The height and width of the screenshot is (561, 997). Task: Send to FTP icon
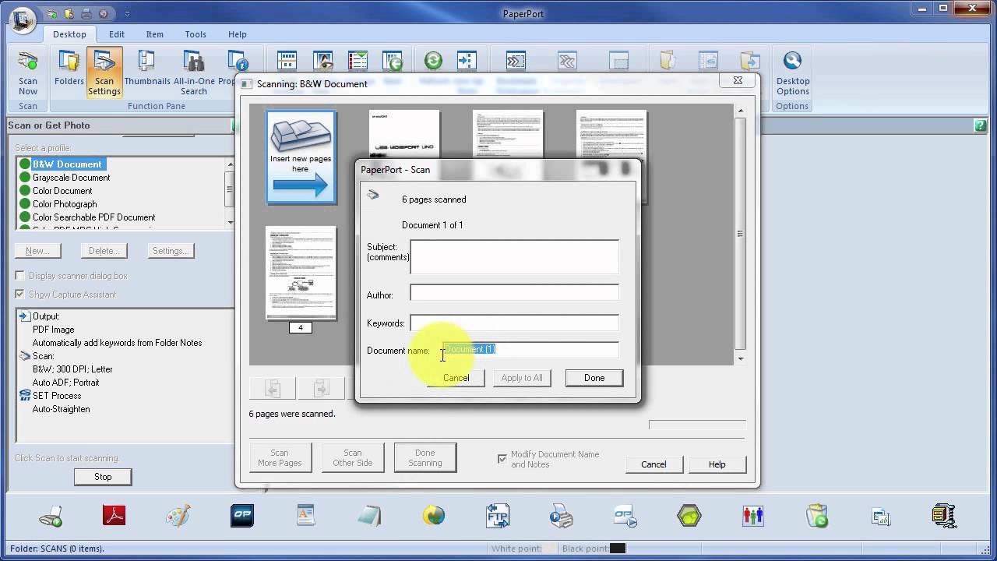click(x=498, y=516)
